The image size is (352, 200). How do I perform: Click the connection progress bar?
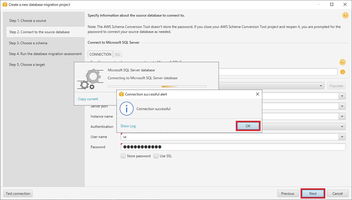click(157, 86)
